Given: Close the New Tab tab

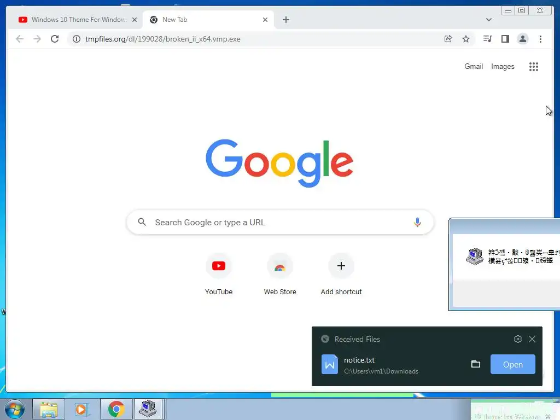Looking at the screenshot, I should coord(265,20).
